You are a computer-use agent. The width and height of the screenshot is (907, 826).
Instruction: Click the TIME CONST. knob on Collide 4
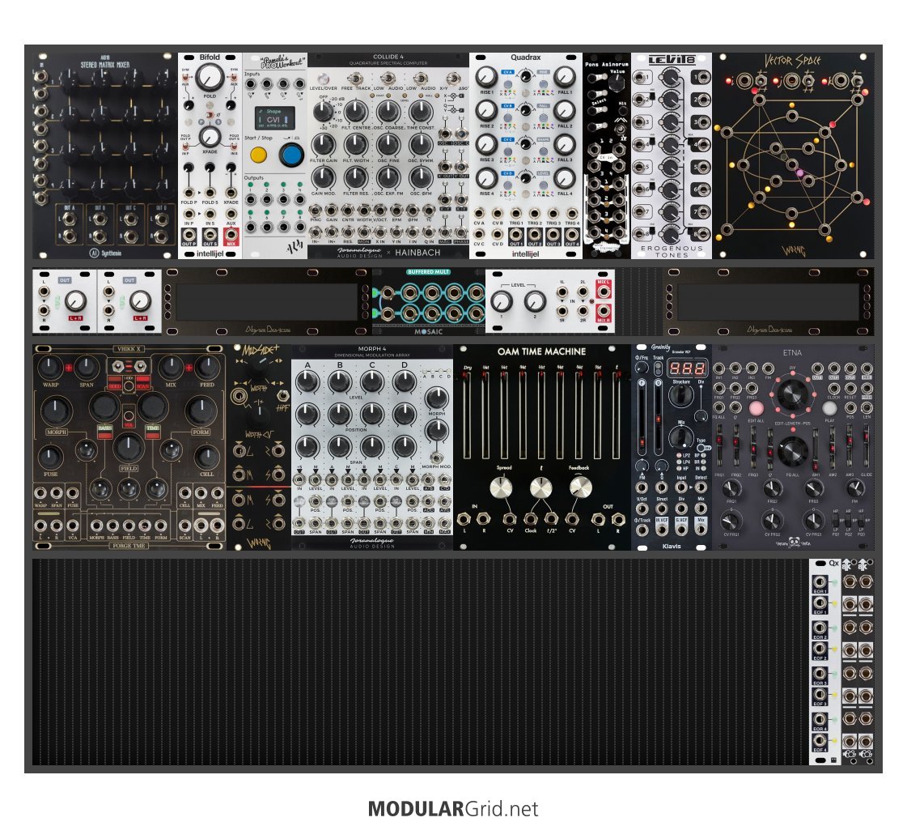click(x=421, y=111)
